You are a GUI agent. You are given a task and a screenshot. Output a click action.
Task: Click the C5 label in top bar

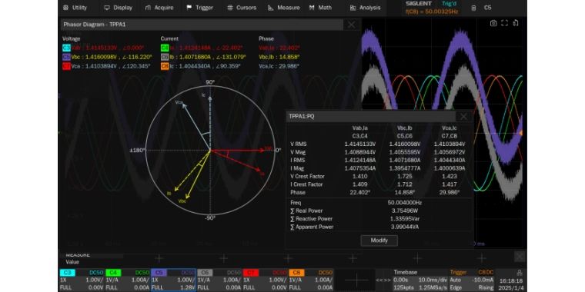[x=487, y=8]
